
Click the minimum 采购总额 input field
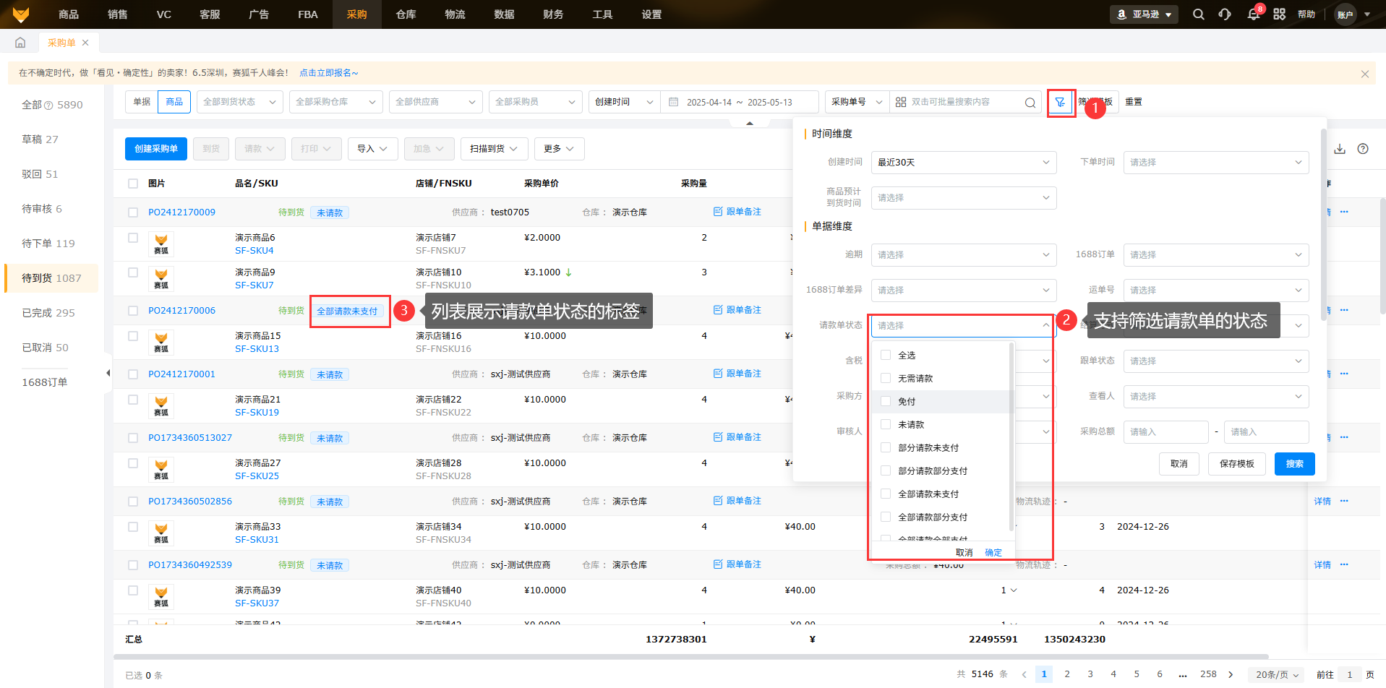pos(1165,432)
